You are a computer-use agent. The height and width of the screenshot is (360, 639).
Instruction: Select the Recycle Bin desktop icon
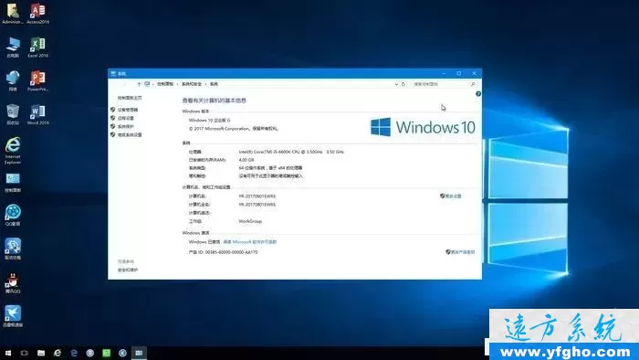[13, 114]
